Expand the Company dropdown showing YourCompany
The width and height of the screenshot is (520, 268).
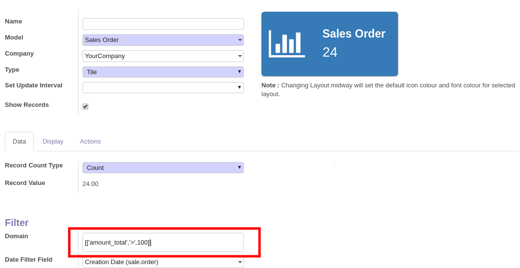click(163, 56)
